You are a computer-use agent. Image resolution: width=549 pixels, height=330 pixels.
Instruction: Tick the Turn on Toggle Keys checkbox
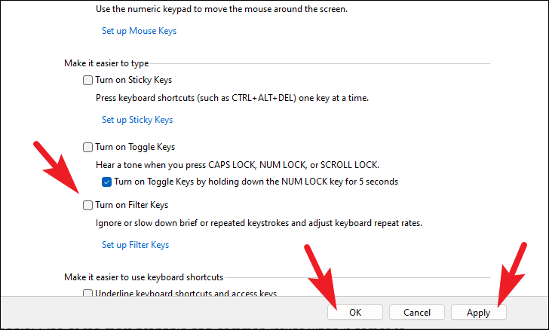(88, 147)
